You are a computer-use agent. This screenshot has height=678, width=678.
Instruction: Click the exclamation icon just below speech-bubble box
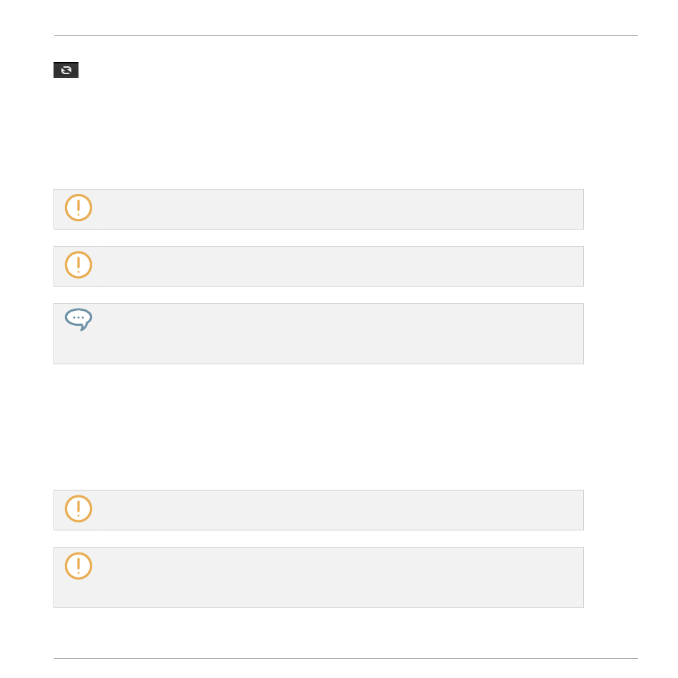[79, 508]
